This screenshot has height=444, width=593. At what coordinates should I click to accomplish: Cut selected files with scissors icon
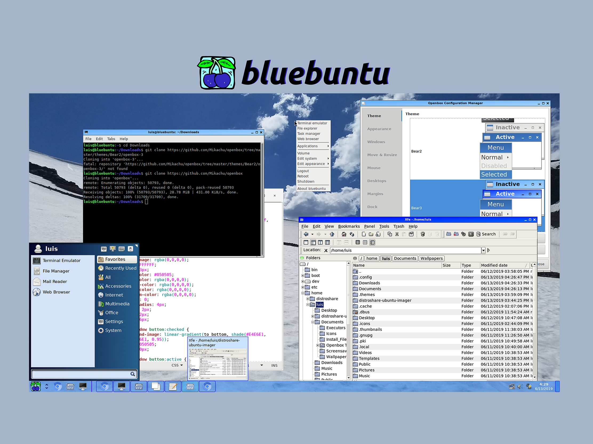point(397,234)
